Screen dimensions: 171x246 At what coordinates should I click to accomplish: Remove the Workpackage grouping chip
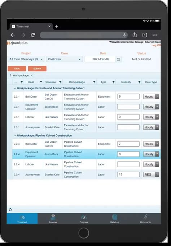(32, 75)
